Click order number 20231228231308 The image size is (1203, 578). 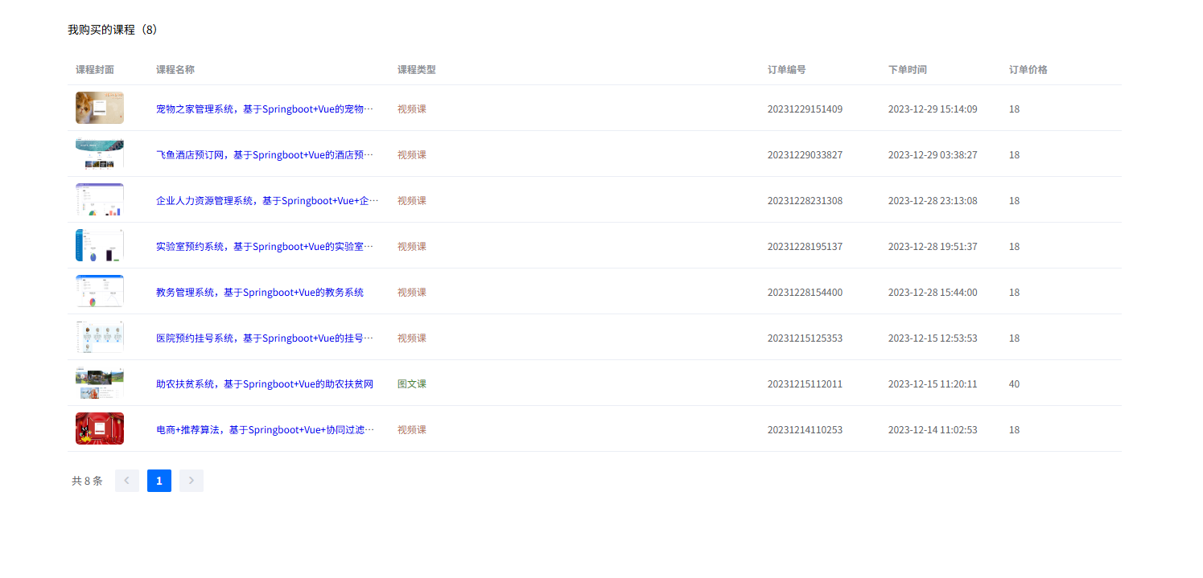(805, 200)
